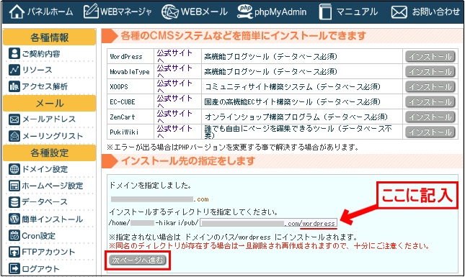Image resolution: width=465 pixels, height=277 pixels.
Task: Go to メールアドレス sidebar link
Action: click(x=49, y=119)
